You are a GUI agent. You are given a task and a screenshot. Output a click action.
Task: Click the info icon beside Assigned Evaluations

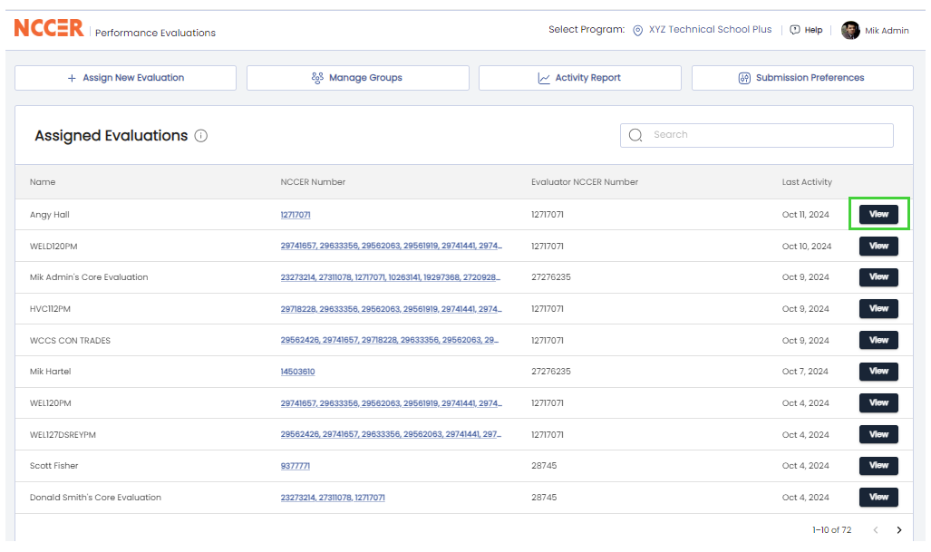point(199,135)
